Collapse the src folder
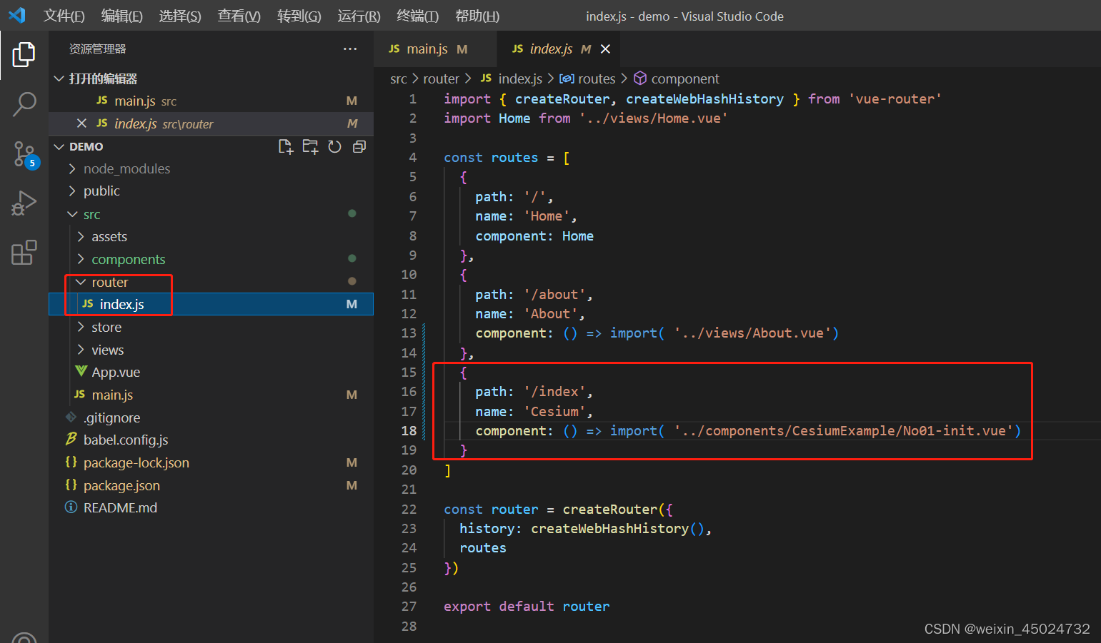The image size is (1101, 643). point(72,214)
